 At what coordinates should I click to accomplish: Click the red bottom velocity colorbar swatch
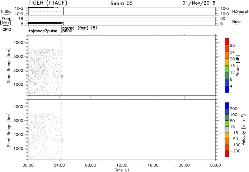click(227, 154)
